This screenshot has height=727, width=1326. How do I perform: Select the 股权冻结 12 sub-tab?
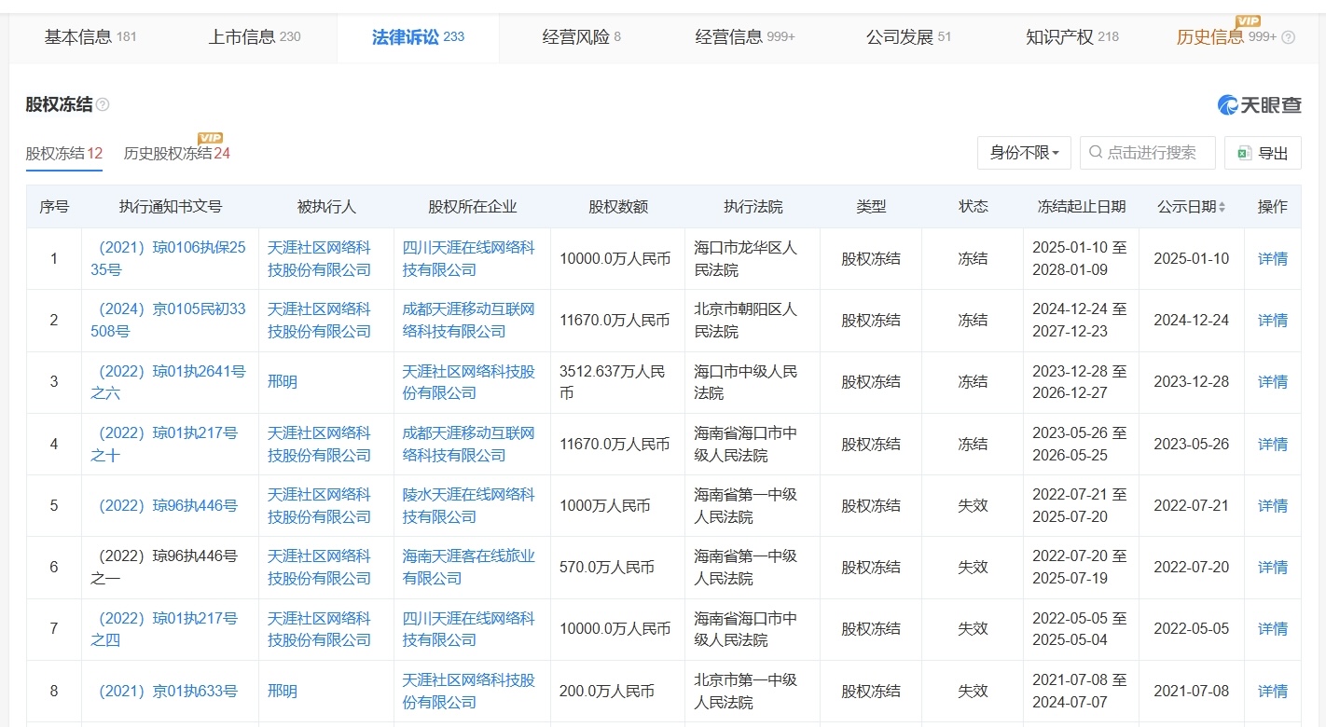tap(64, 153)
